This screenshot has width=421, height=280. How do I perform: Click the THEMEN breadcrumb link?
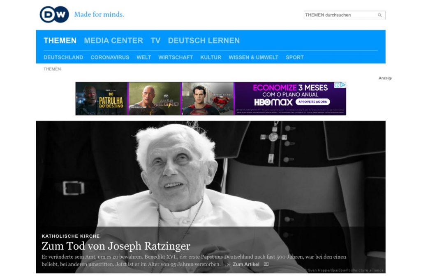(52, 69)
